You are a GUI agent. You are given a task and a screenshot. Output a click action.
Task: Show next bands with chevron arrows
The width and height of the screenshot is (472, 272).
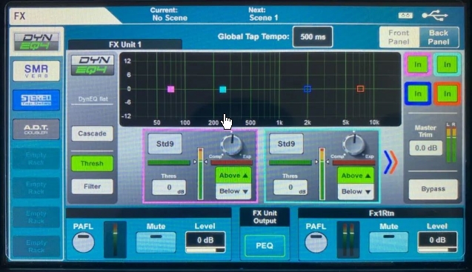[390, 162]
